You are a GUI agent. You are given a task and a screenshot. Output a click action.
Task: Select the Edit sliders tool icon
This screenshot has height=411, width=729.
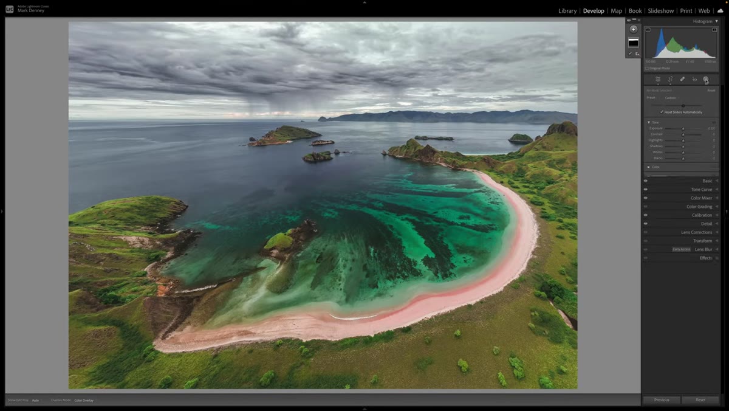coord(658,79)
